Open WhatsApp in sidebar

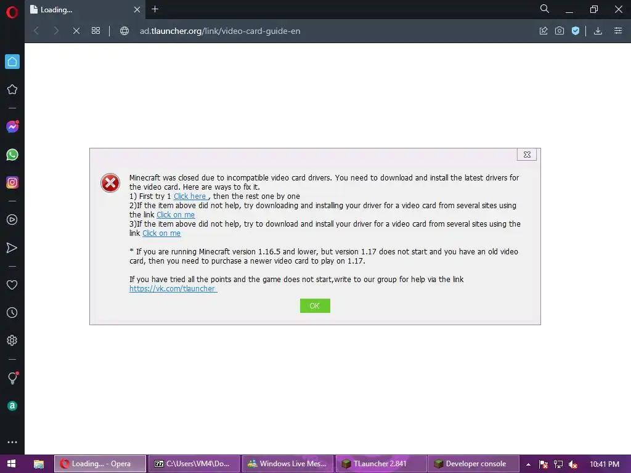(12, 155)
